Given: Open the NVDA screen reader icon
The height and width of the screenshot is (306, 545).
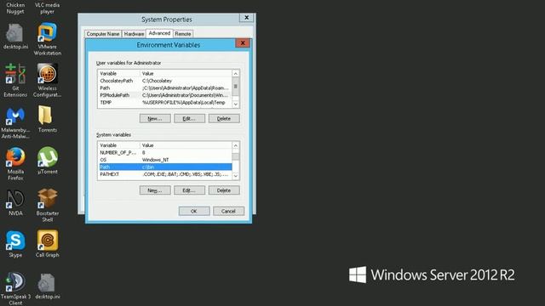Looking at the screenshot, I should (15, 202).
